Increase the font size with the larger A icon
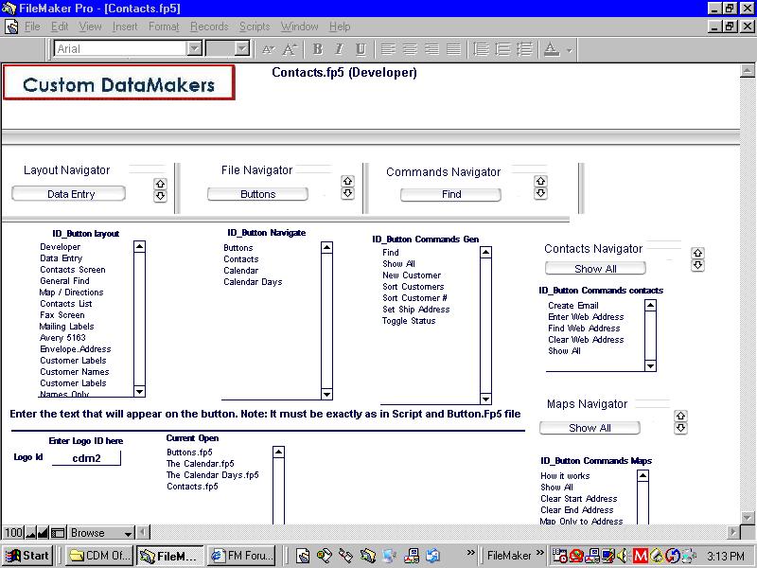 coord(290,49)
